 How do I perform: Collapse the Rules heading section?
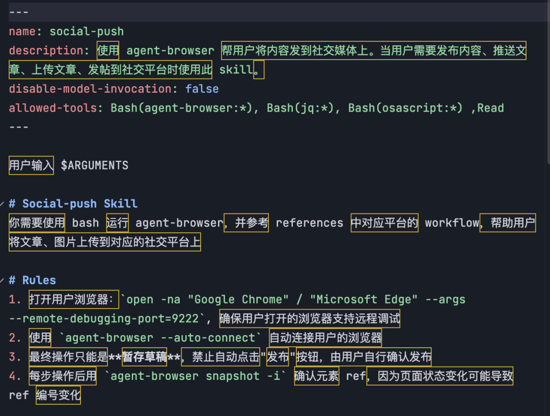4,280
